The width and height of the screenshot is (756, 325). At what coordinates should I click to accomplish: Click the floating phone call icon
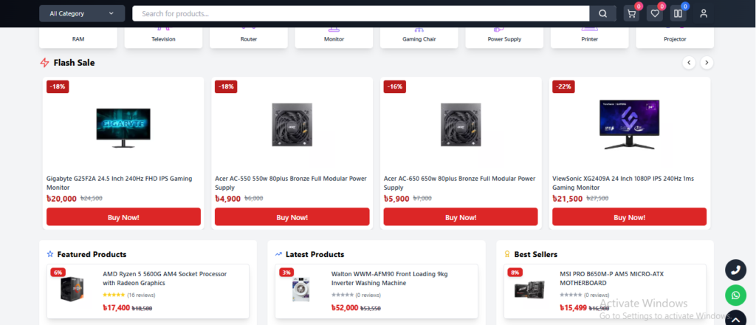click(735, 270)
